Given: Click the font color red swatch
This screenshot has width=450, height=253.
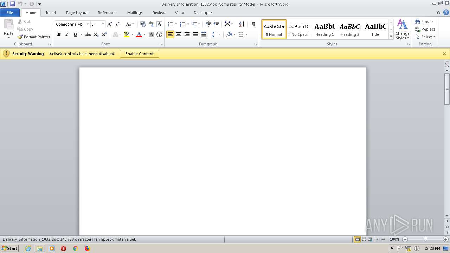Looking at the screenshot, I should click(139, 34).
